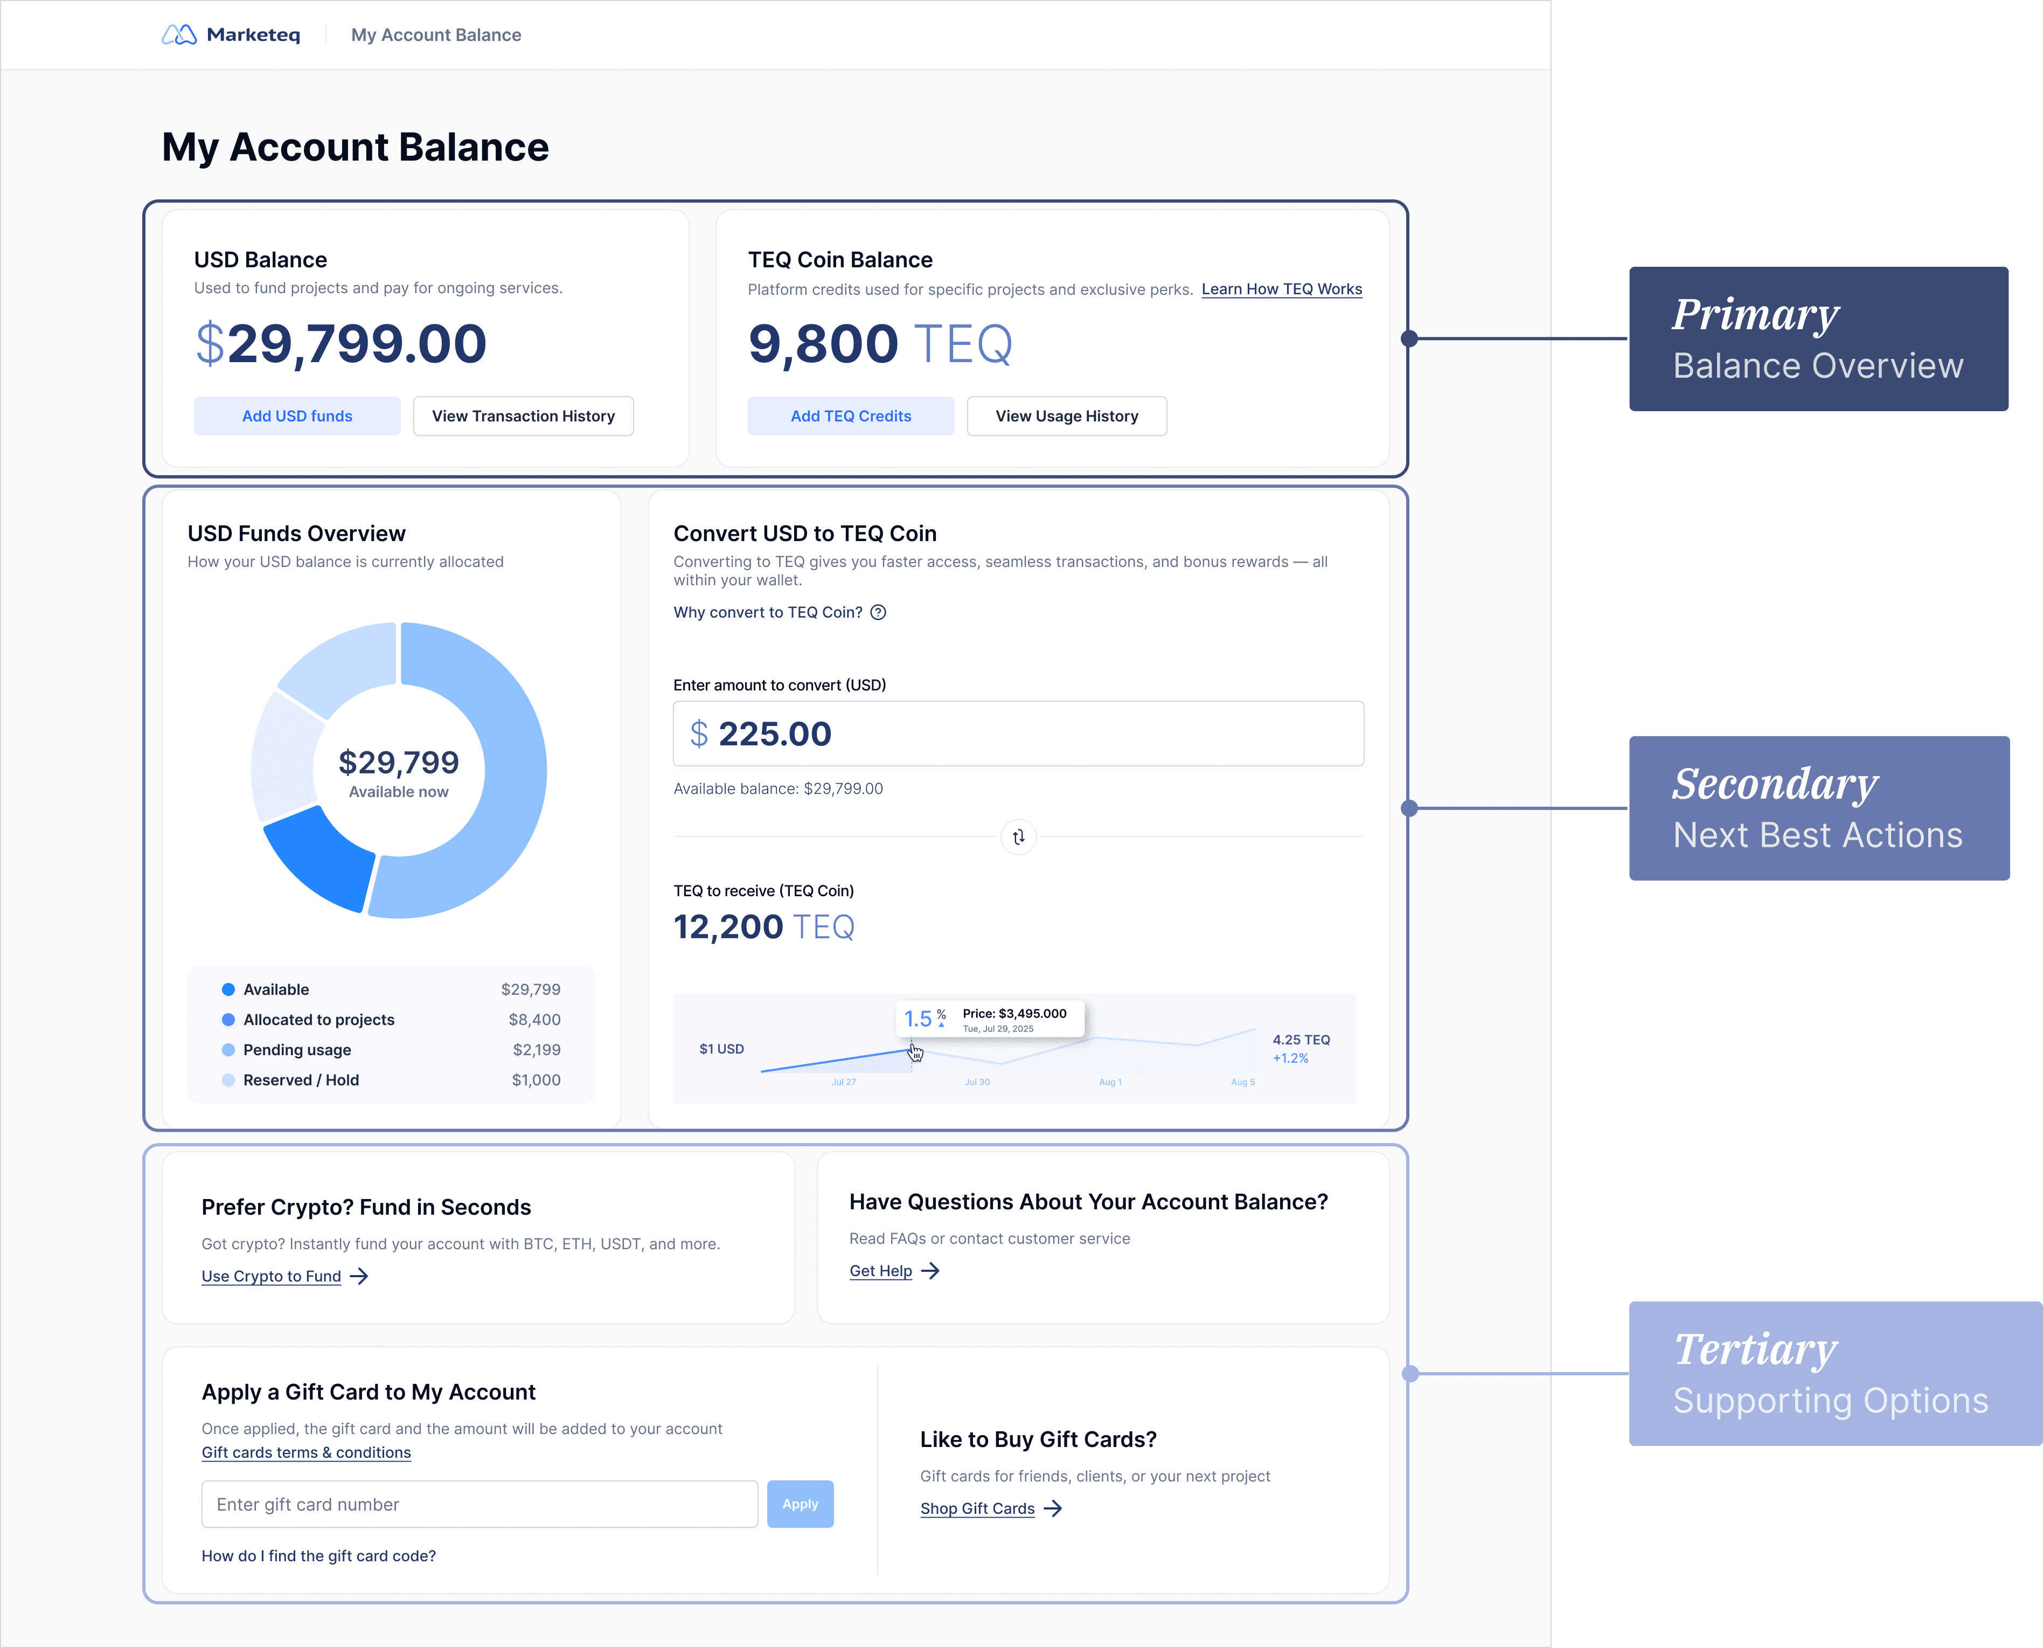Click Why convert to TEQ Coin link
Screen dimensions: 2043x1648
[768, 612]
